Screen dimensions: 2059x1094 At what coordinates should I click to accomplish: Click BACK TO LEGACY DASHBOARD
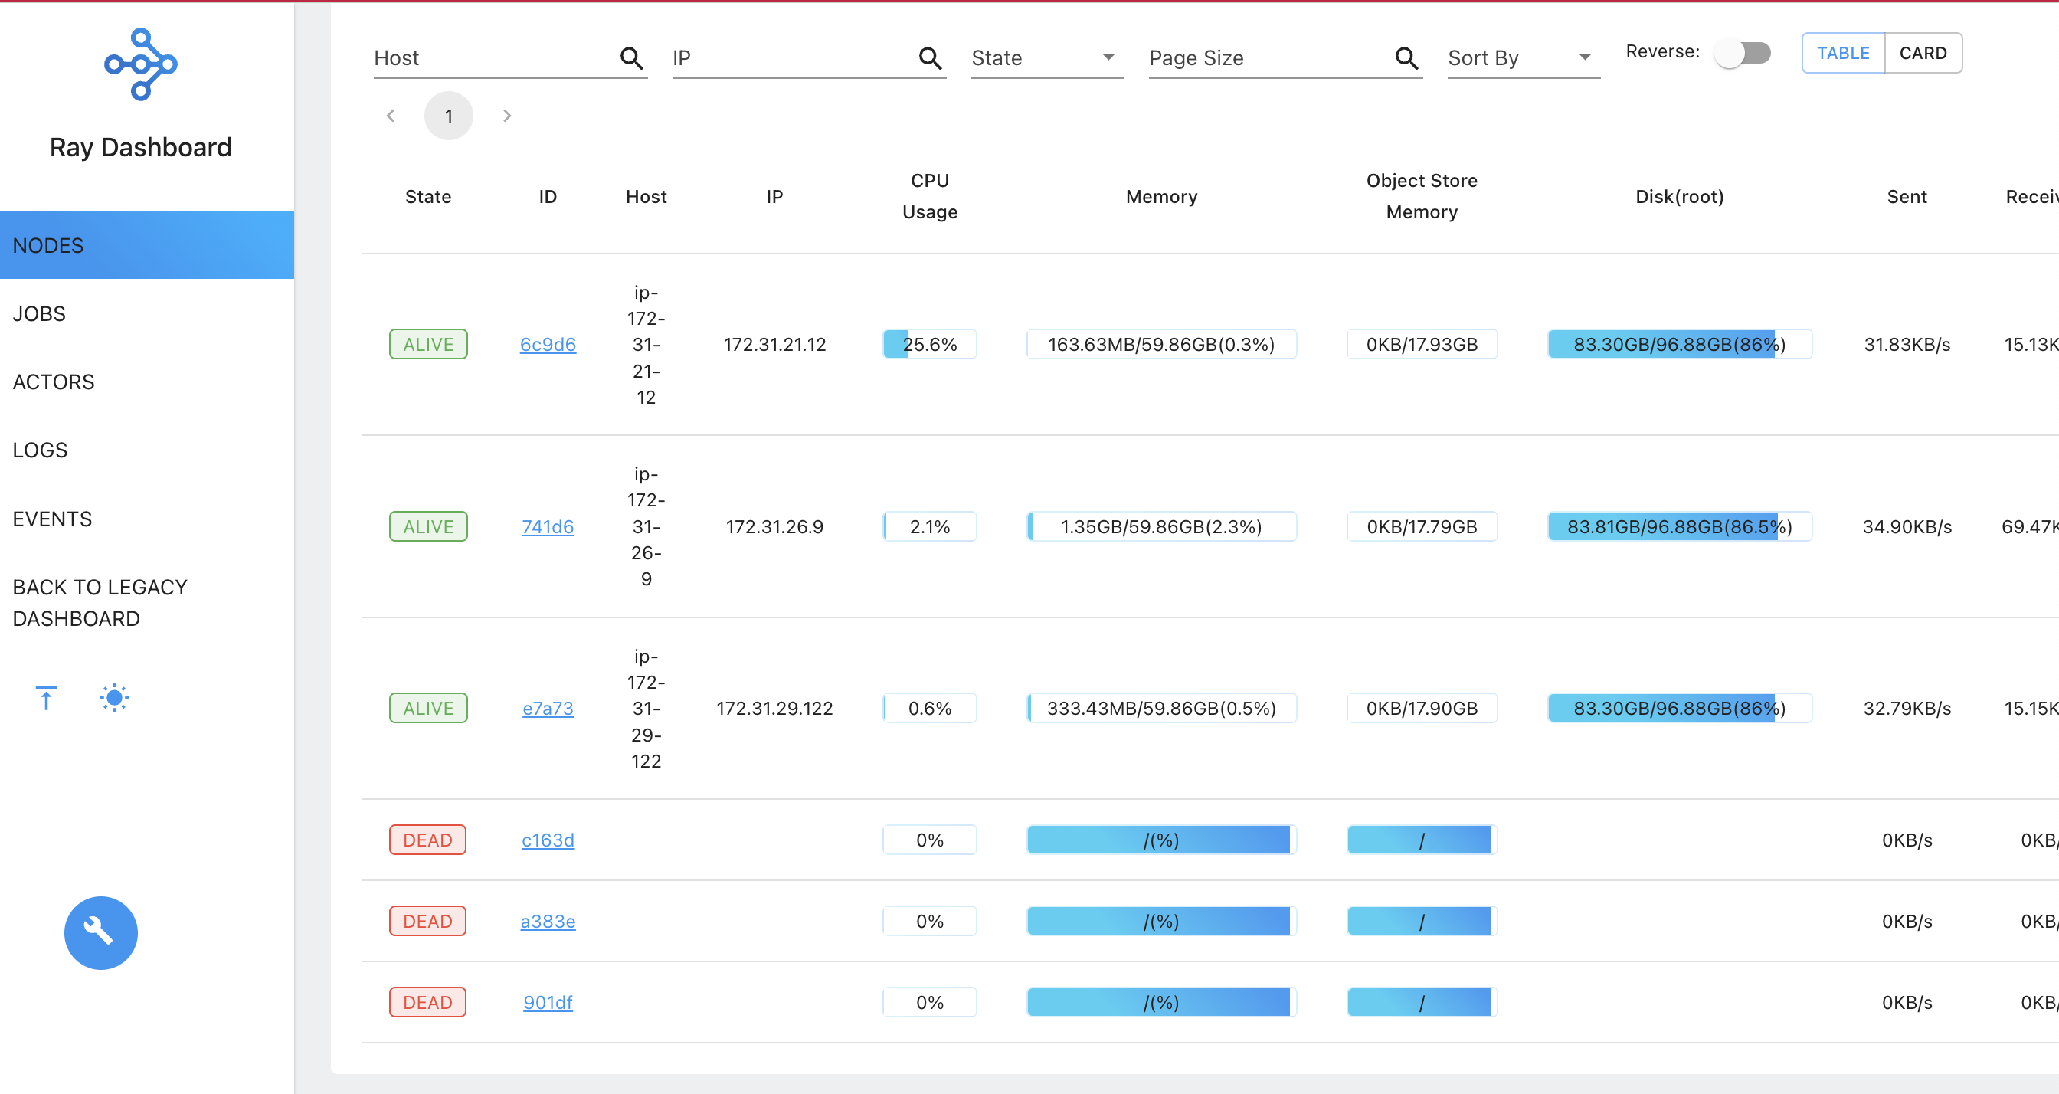(99, 601)
